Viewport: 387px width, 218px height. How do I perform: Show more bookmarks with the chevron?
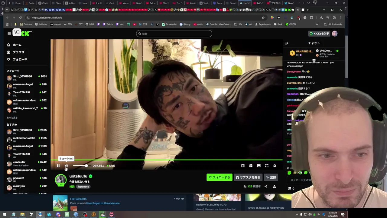click(x=317, y=24)
